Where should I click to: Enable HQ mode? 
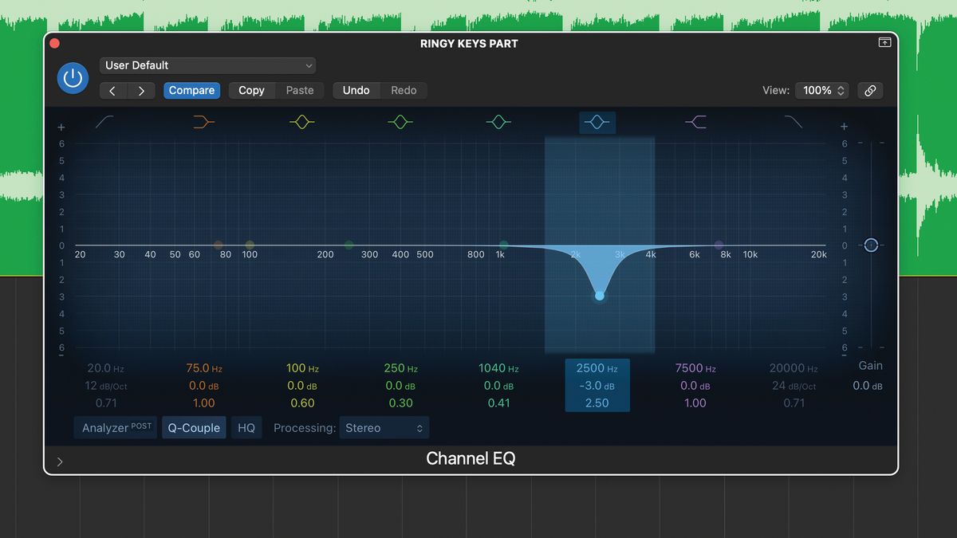pyautogui.click(x=246, y=427)
